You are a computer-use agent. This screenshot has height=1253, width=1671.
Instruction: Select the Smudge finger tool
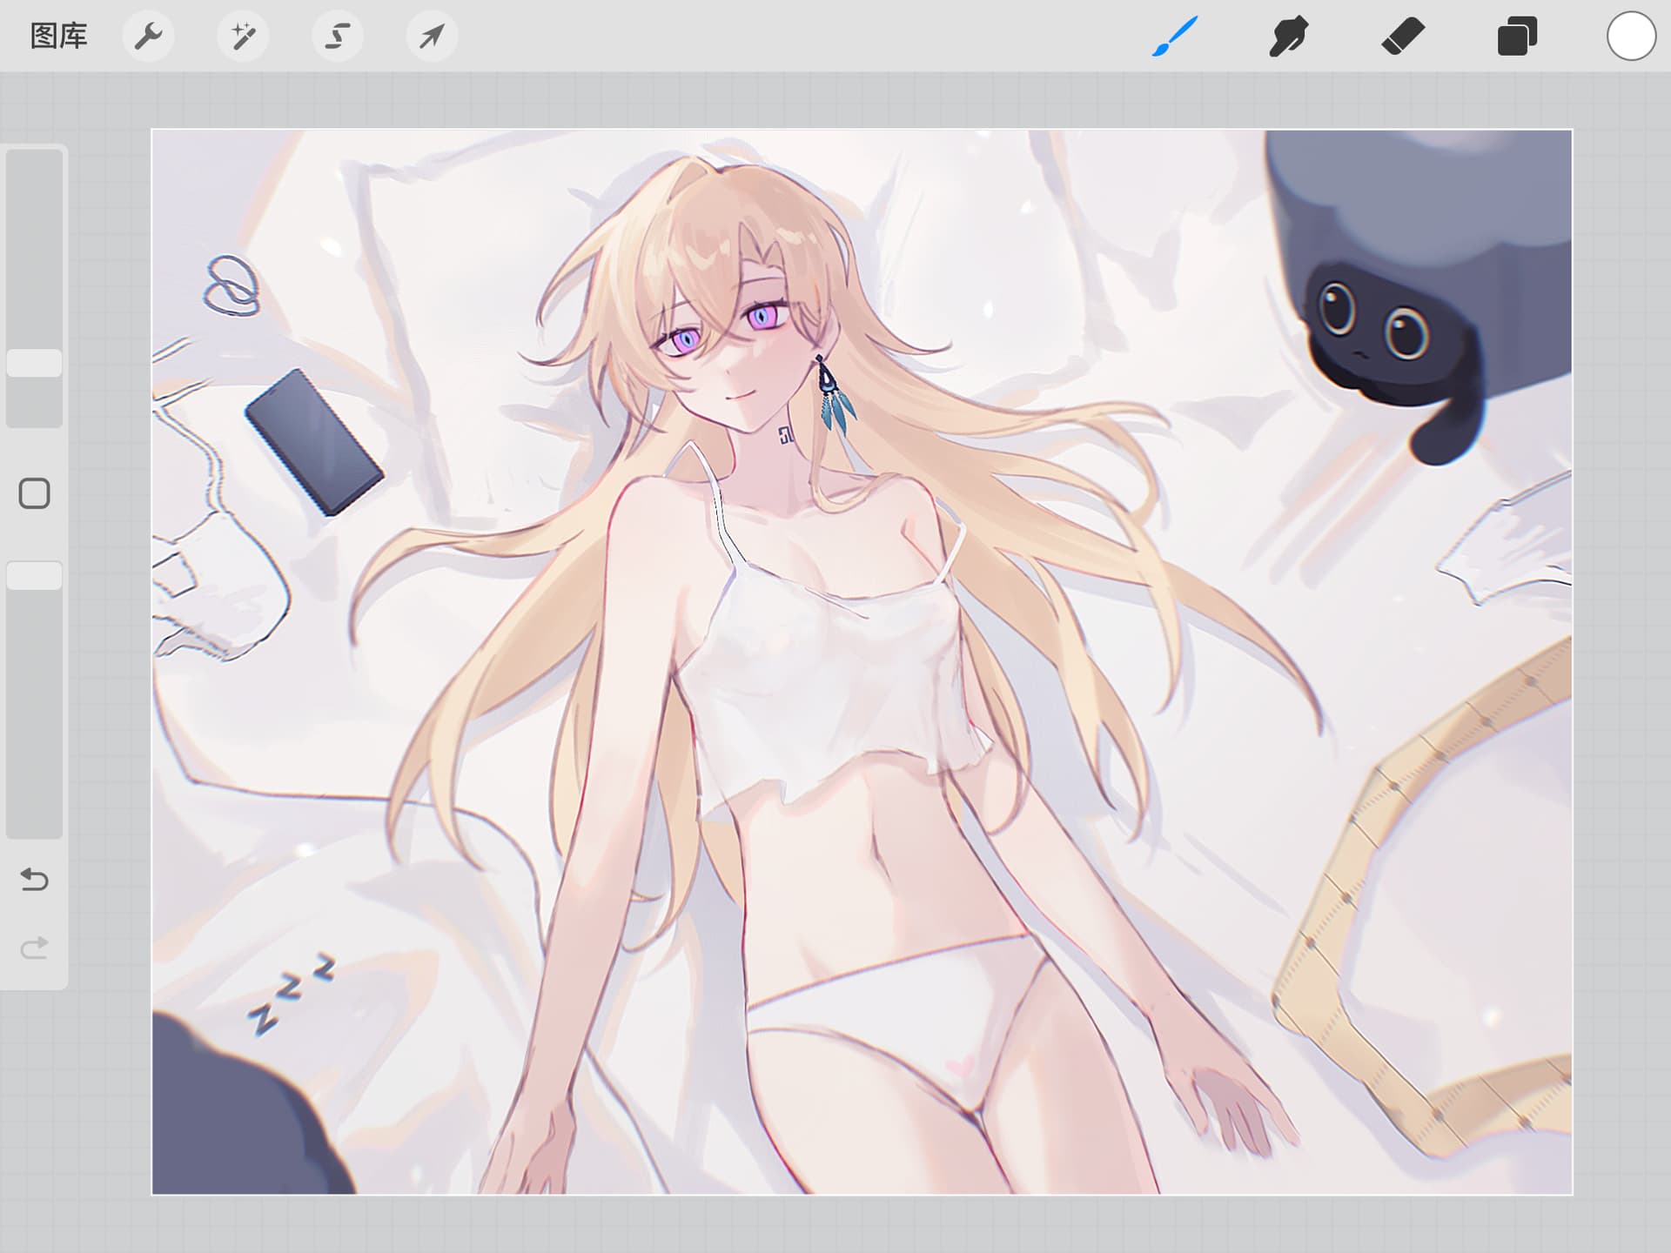pyautogui.click(x=1288, y=37)
